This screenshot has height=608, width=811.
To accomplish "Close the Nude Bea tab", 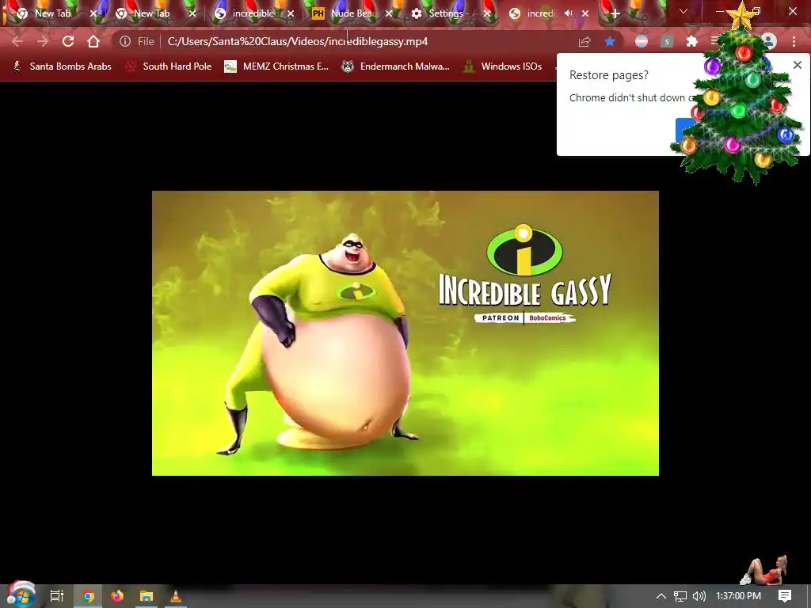I will click(388, 13).
